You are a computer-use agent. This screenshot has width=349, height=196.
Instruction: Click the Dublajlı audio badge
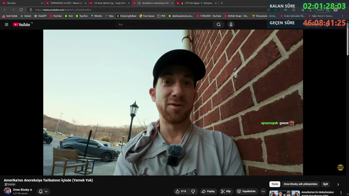[10, 184]
